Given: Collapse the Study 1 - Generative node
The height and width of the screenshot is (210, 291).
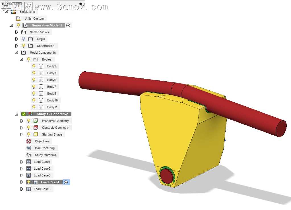Looking at the screenshot, I should [17, 114].
